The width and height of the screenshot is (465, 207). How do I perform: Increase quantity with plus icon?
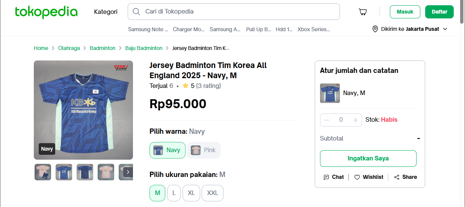click(x=356, y=120)
